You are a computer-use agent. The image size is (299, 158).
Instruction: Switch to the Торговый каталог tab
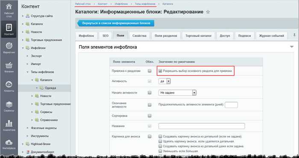pyautogui.click(x=199, y=36)
